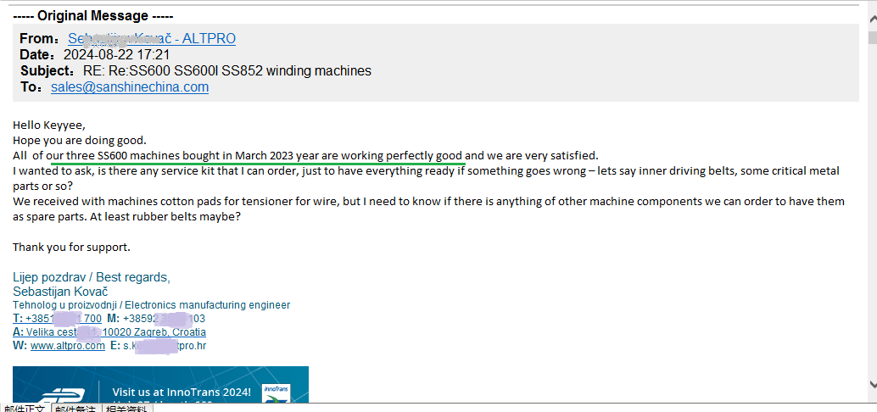Click the scrollbar down arrow
This screenshot has width=877, height=412.
point(872,385)
